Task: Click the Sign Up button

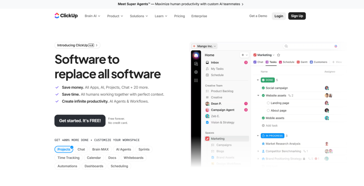Action: pos(297,16)
